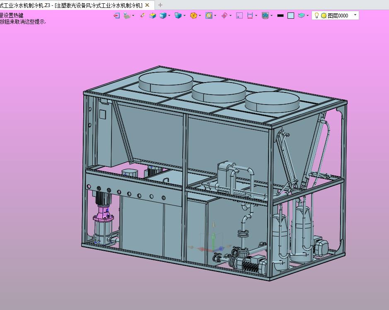This screenshot has height=310, width=389.
Task: Click the view orientation cube icon
Action: pyautogui.click(x=178, y=16)
